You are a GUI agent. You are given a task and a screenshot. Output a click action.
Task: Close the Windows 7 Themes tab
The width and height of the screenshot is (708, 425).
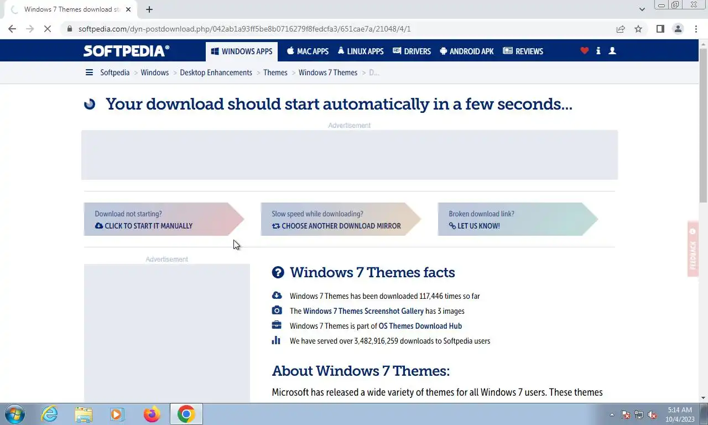pyautogui.click(x=128, y=9)
